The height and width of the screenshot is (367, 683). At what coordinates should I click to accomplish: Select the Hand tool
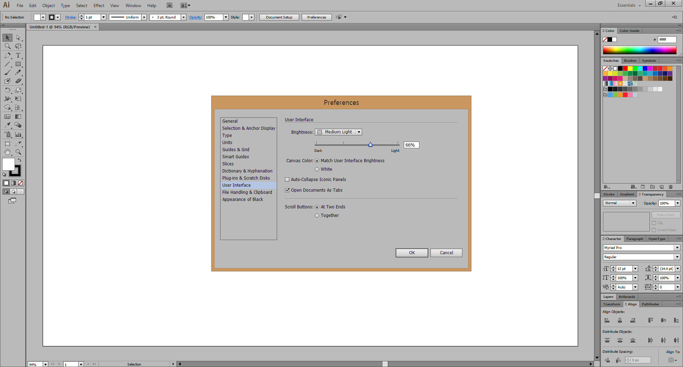(x=7, y=152)
